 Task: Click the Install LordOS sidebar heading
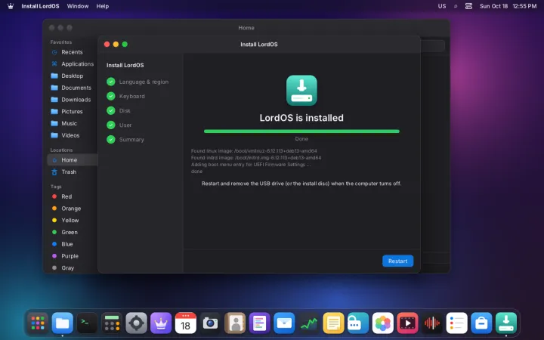coord(125,65)
